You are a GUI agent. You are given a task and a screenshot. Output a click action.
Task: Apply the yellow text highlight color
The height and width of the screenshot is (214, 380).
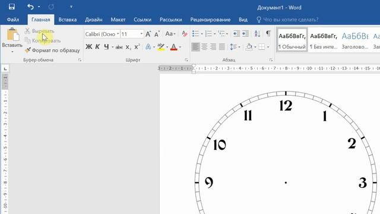tap(161, 47)
